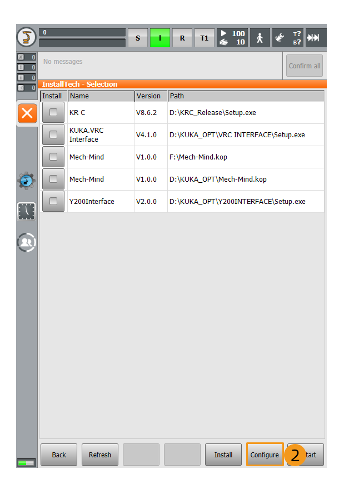Open the user group icon
The width and height of the screenshot is (354, 479).
(x=27, y=242)
